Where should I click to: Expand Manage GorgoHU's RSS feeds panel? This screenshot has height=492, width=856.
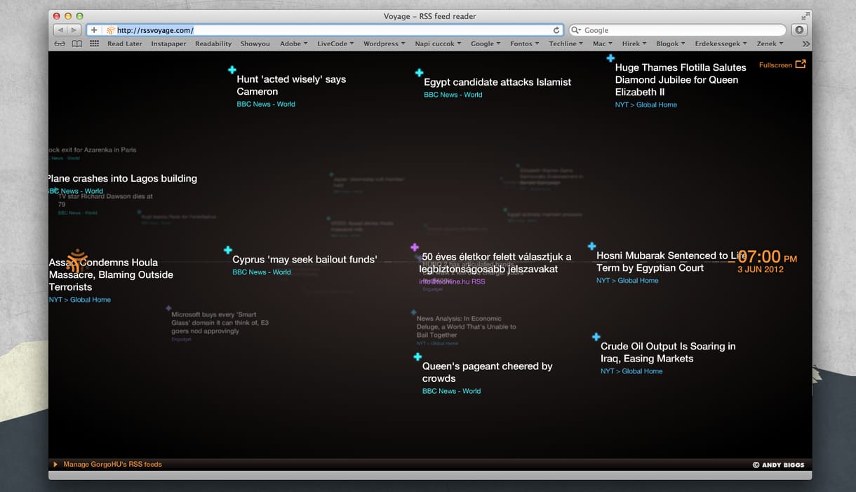point(107,464)
